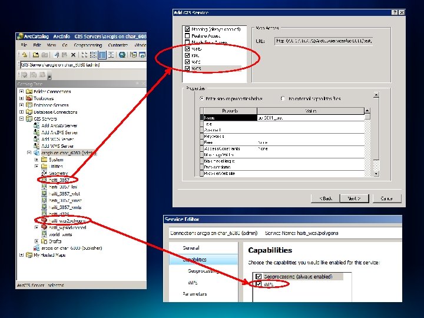
Task: Collapse arcgis on char_6080 (admin) node
Action: [29, 153]
